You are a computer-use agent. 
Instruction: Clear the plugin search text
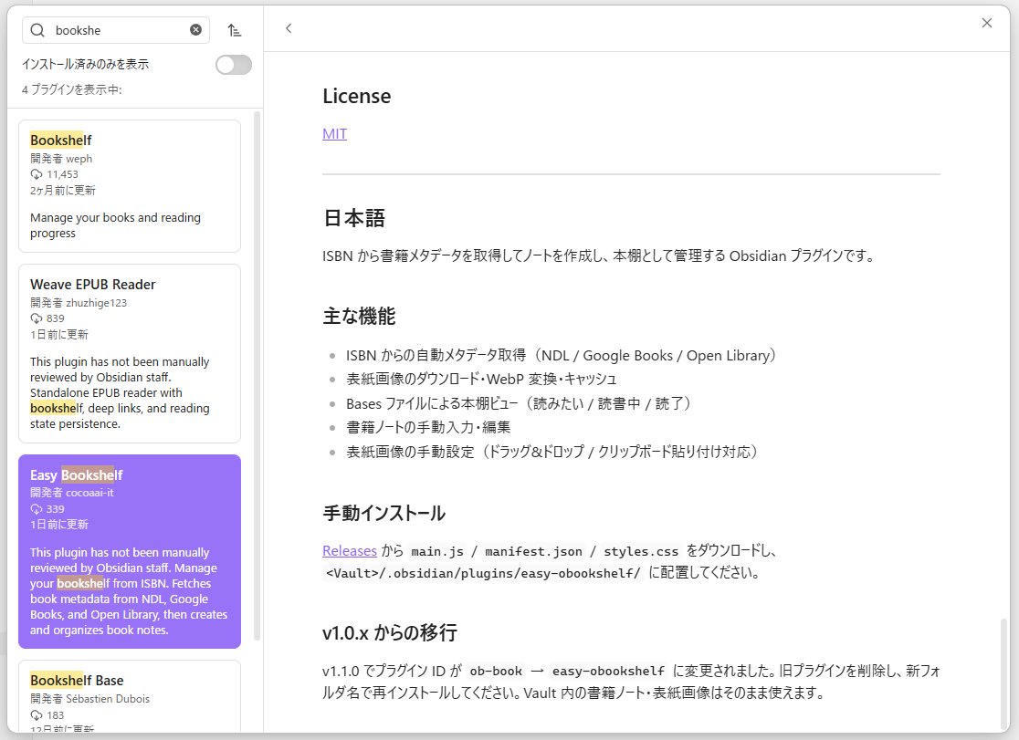pyautogui.click(x=195, y=30)
